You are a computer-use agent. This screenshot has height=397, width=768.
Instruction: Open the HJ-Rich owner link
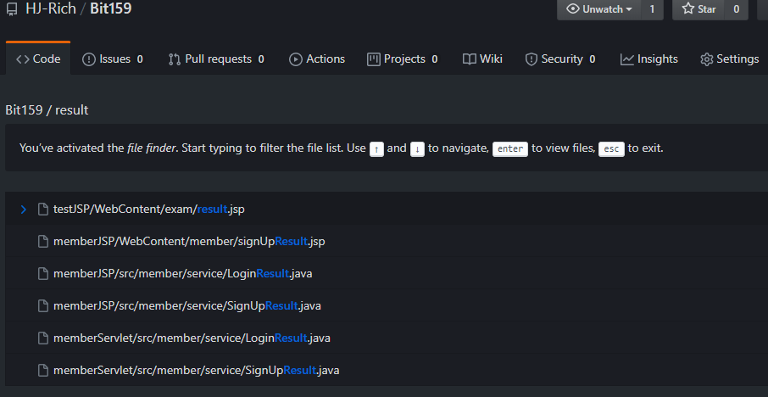coord(51,8)
